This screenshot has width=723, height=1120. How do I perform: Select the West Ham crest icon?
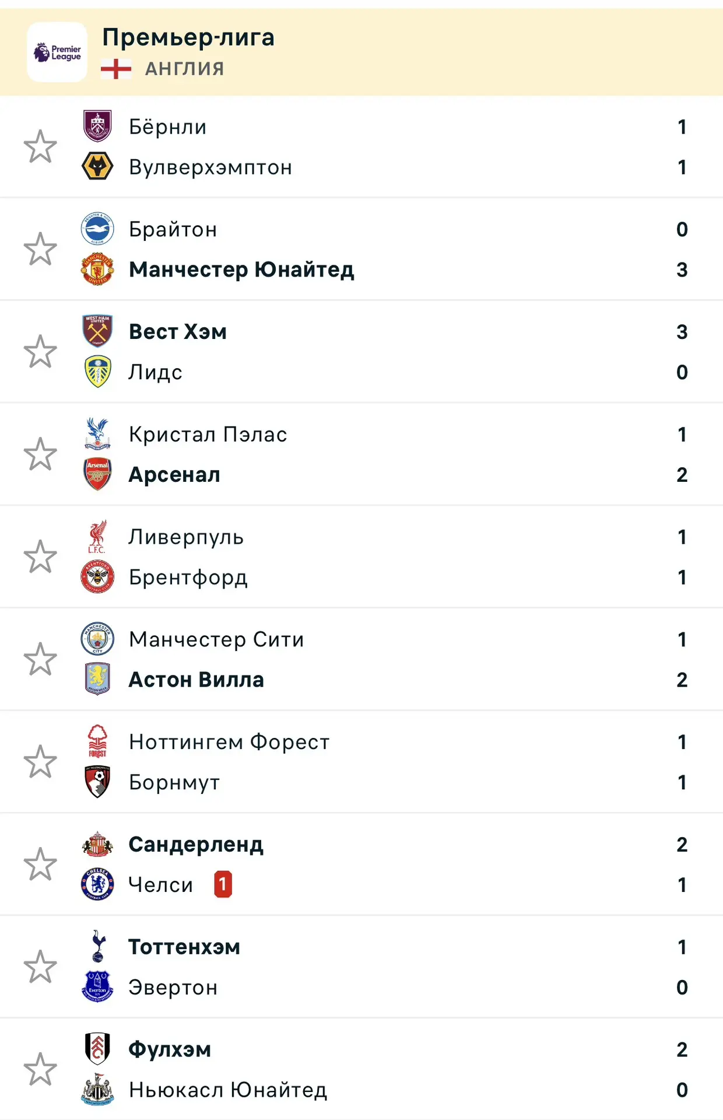tap(97, 331)
